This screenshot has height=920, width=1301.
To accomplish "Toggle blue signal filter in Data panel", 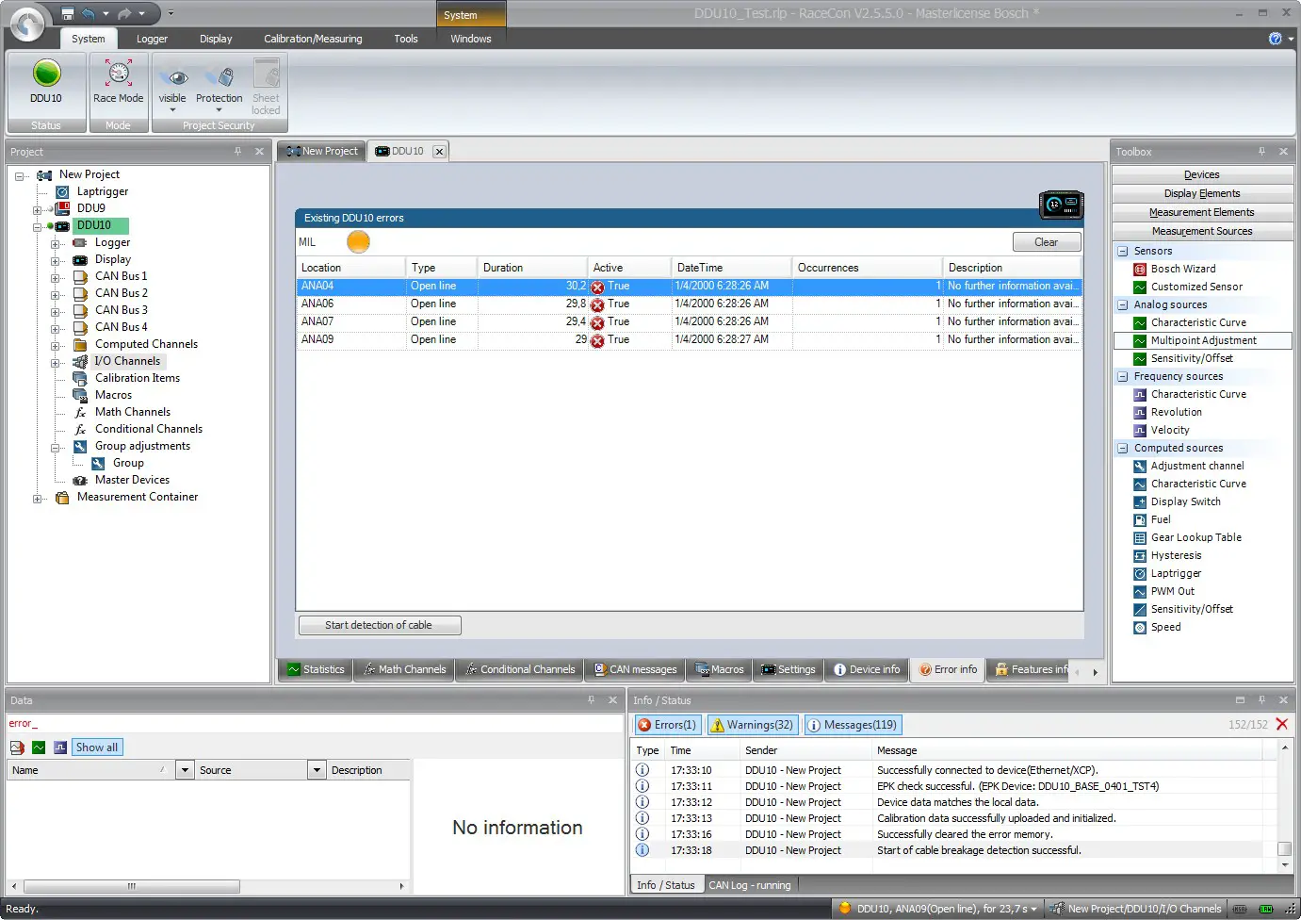I will 60,747.
